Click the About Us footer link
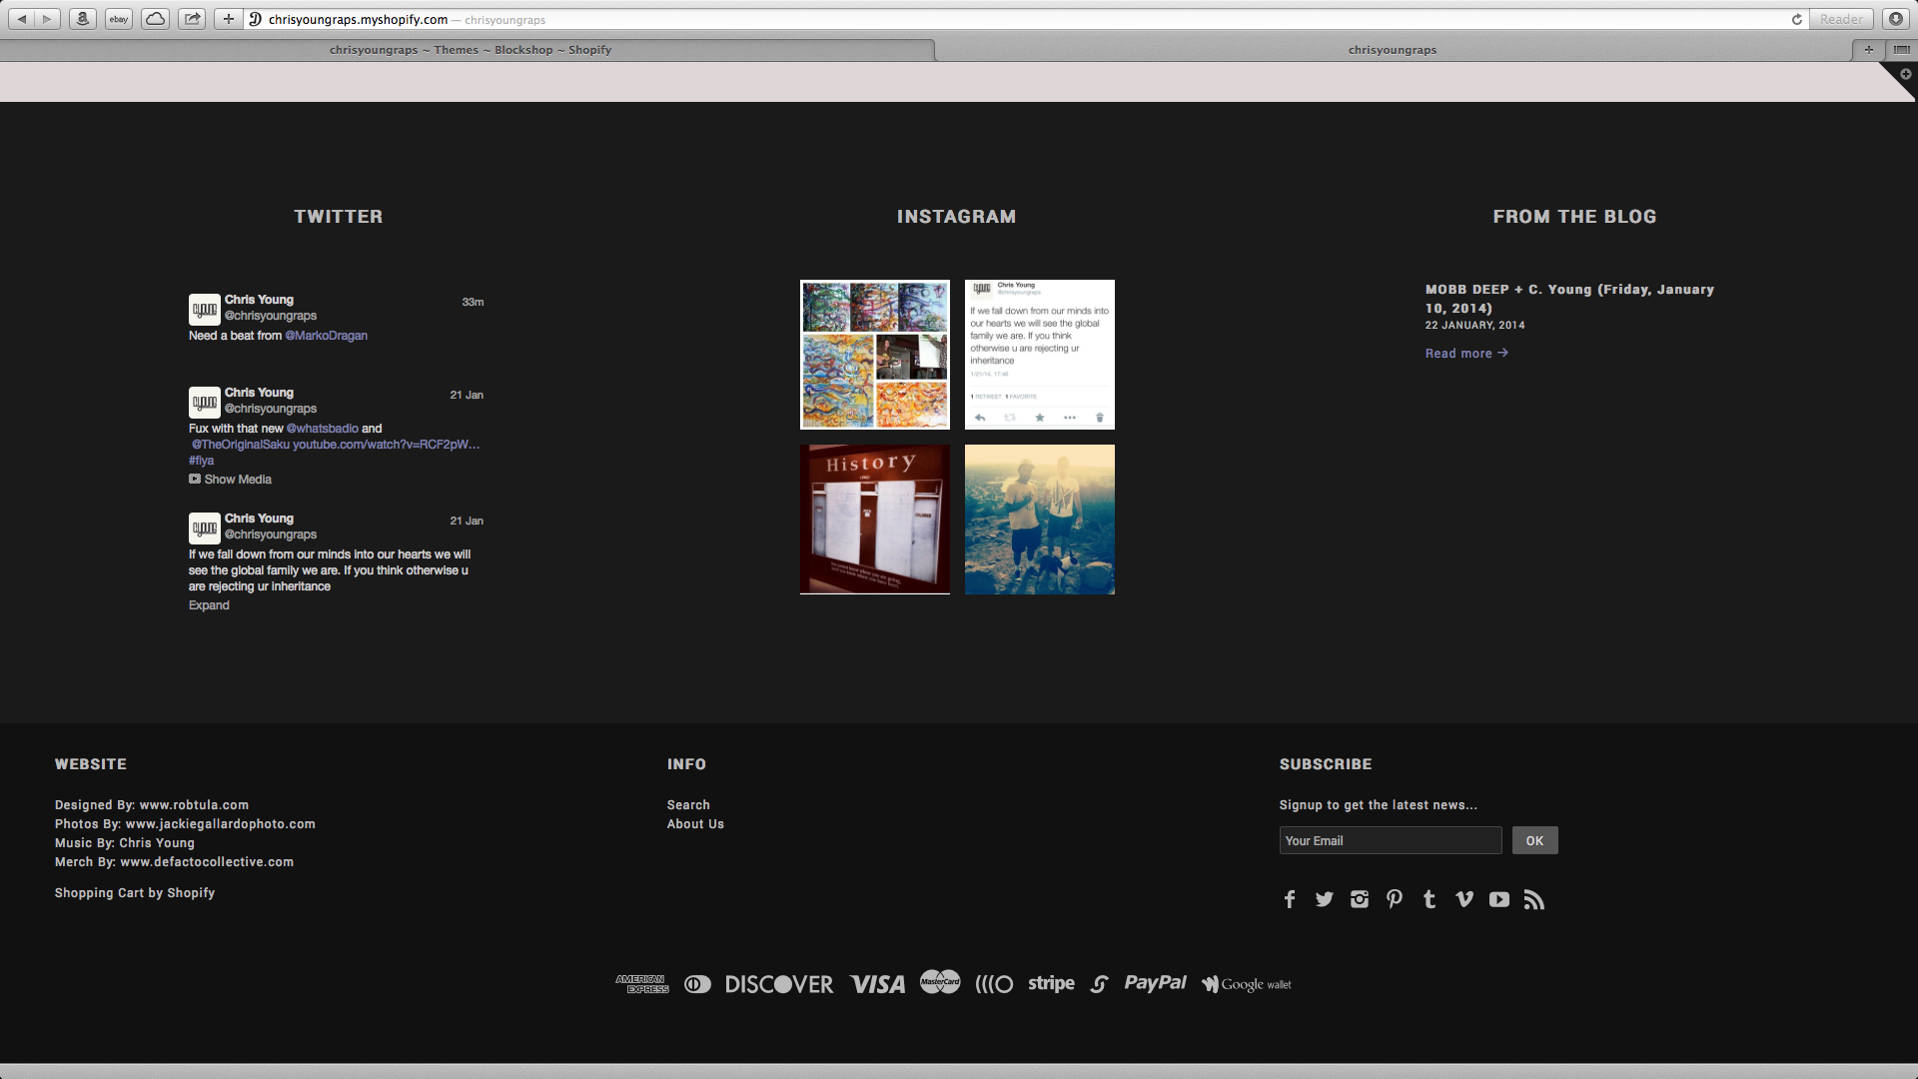The image size is (1918, 1079). click(x=695, y=824)
